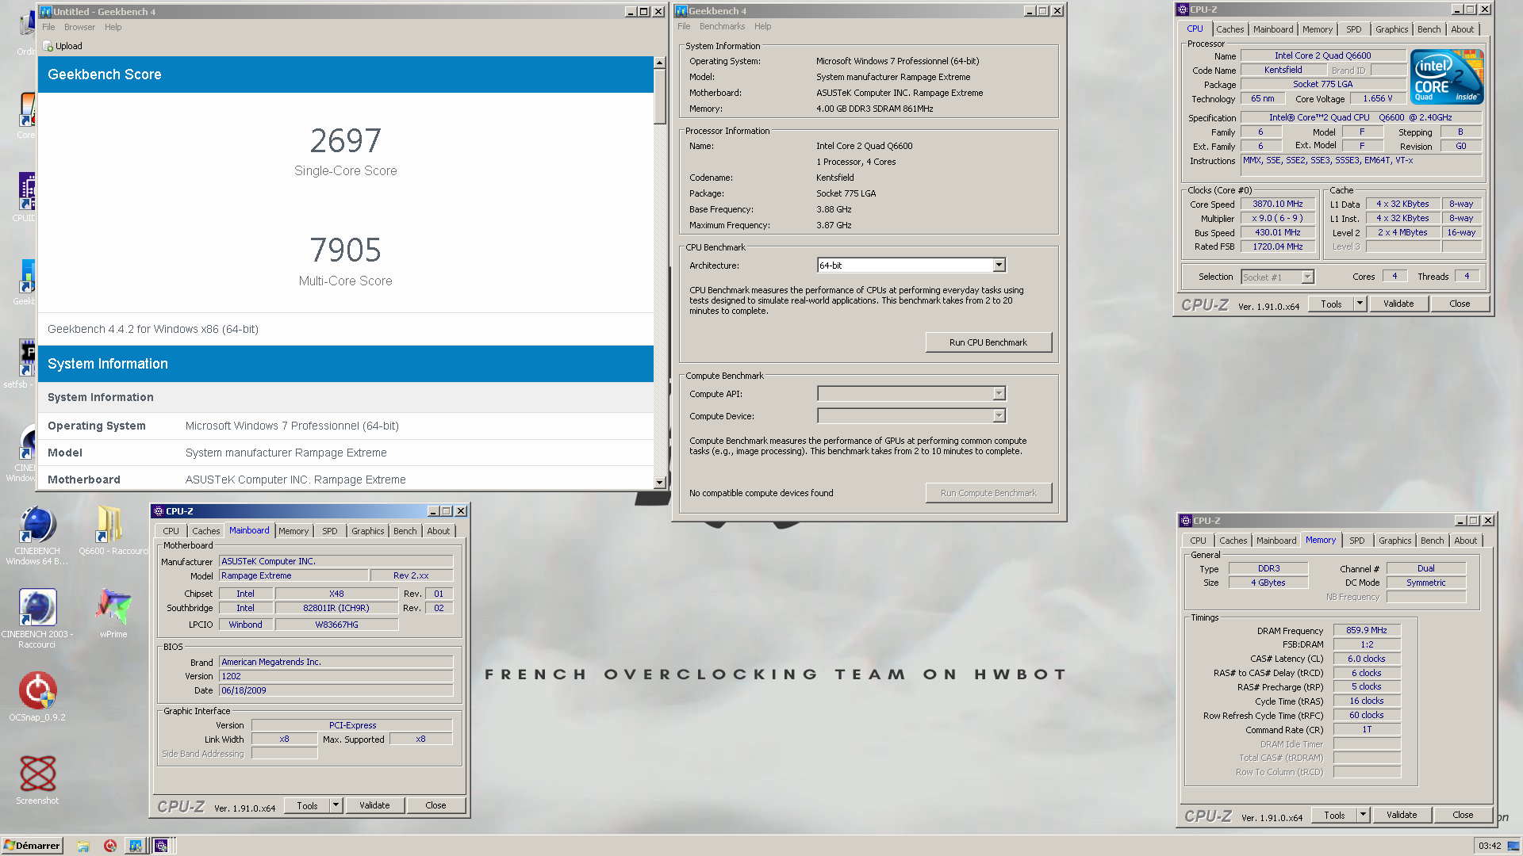
Task: Click Validate in Mainboard CPU-Z window
Action: pyautogui.click(x=374, y=805)
